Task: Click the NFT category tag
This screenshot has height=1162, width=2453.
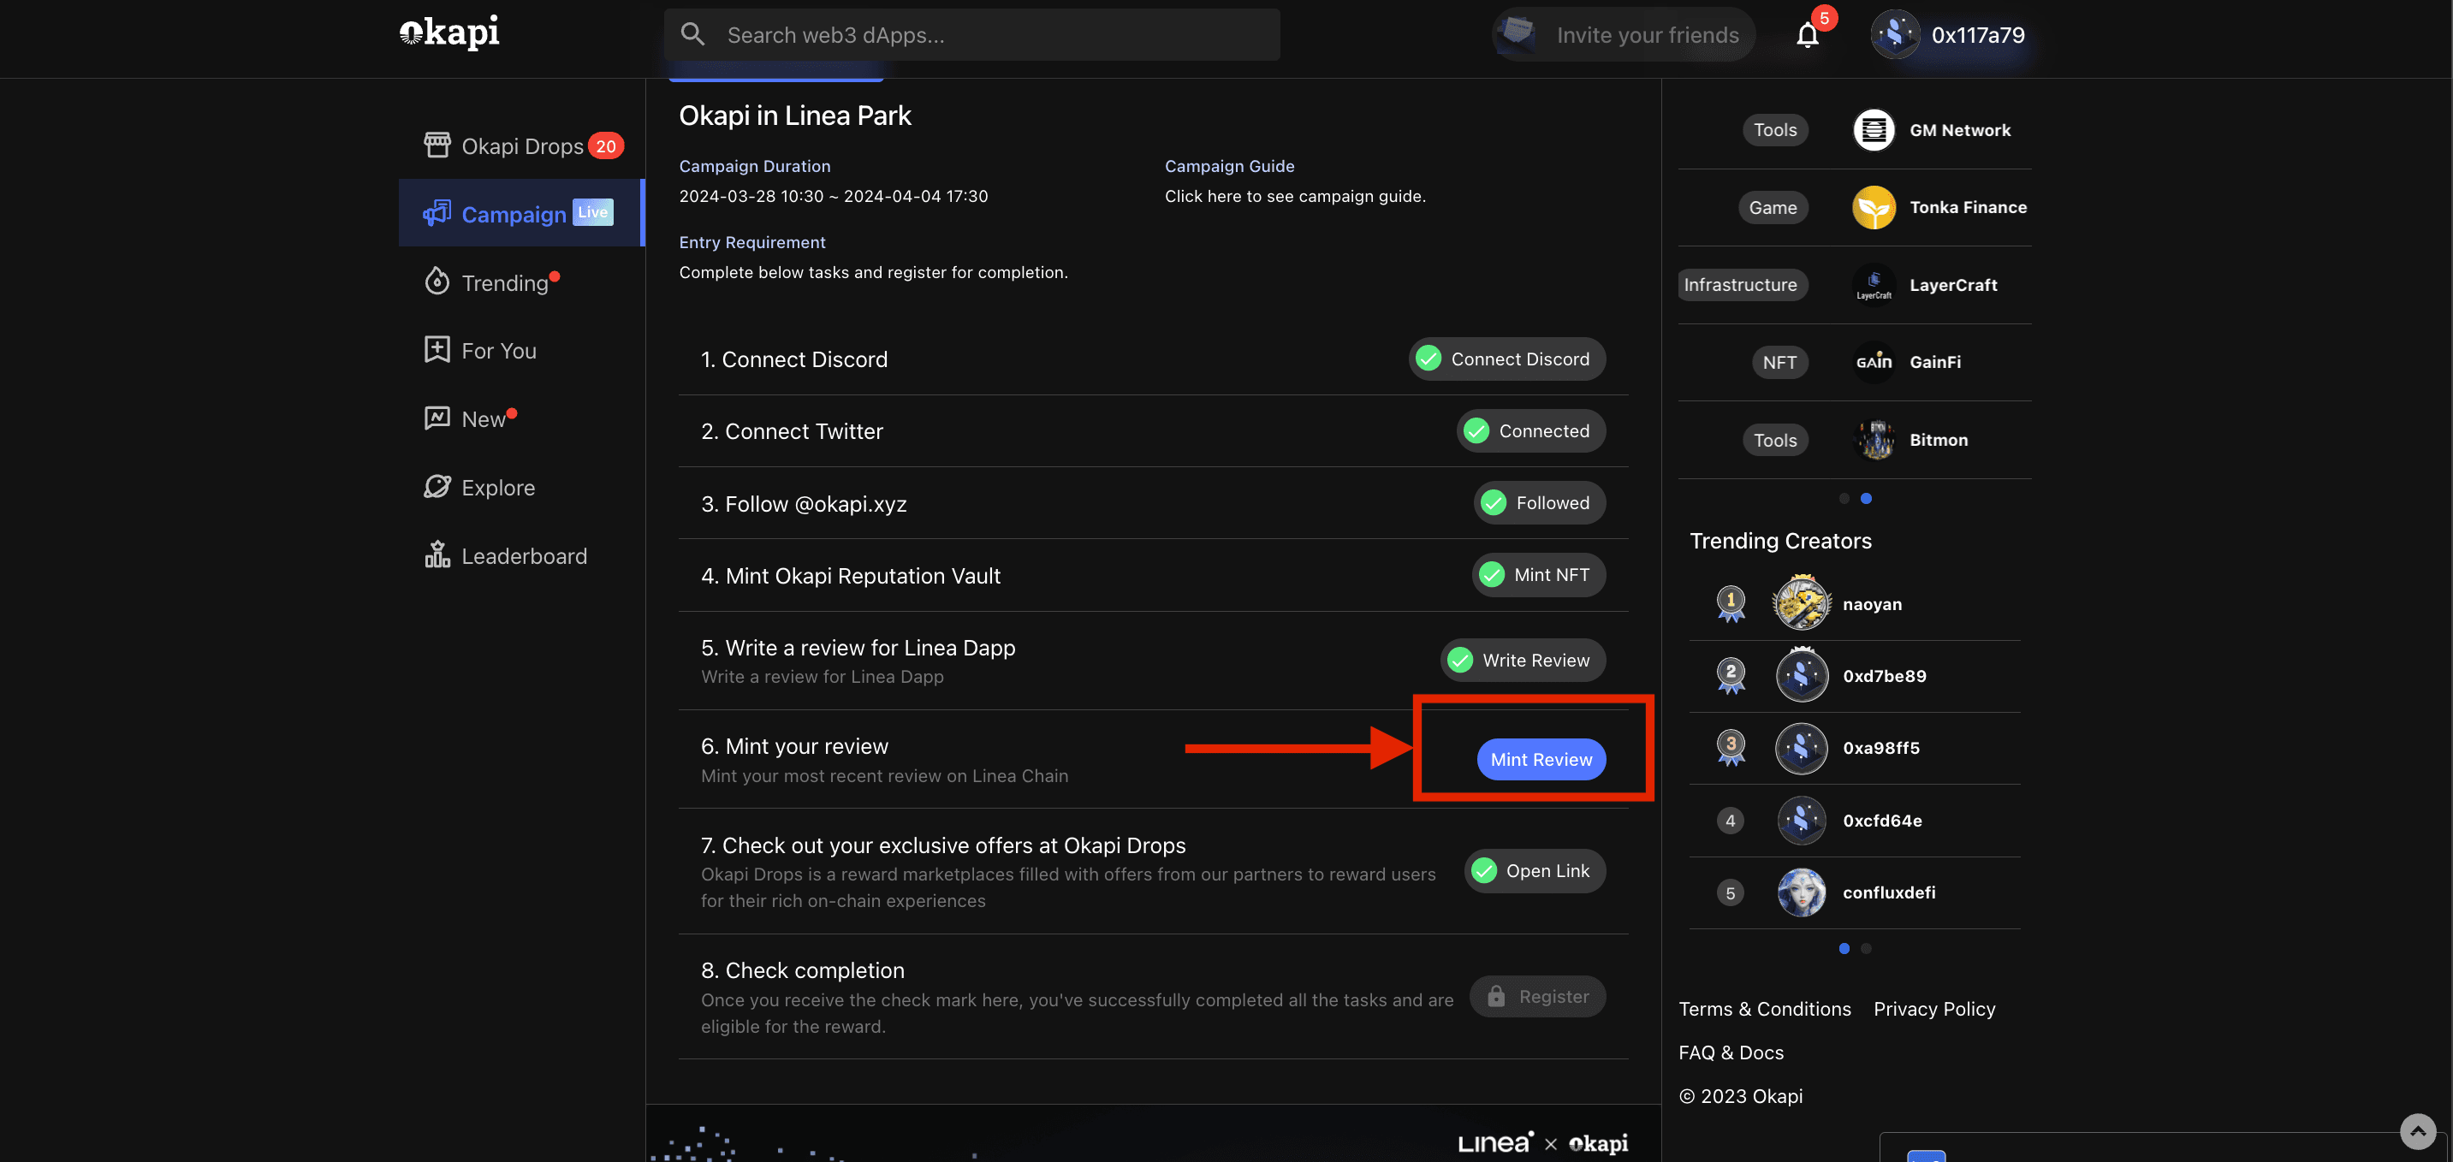Action: pyautogui.click(x=1779, y=362)
